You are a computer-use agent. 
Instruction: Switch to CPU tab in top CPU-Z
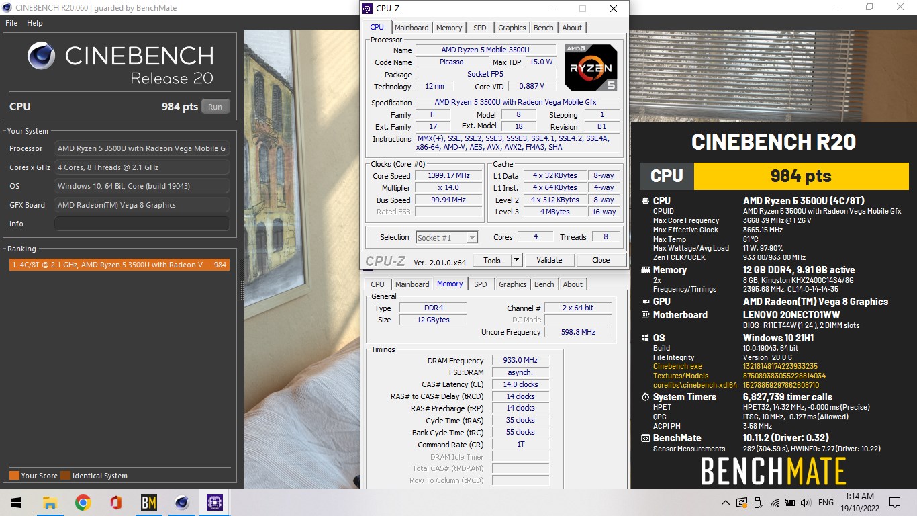(x=377, y=27)
